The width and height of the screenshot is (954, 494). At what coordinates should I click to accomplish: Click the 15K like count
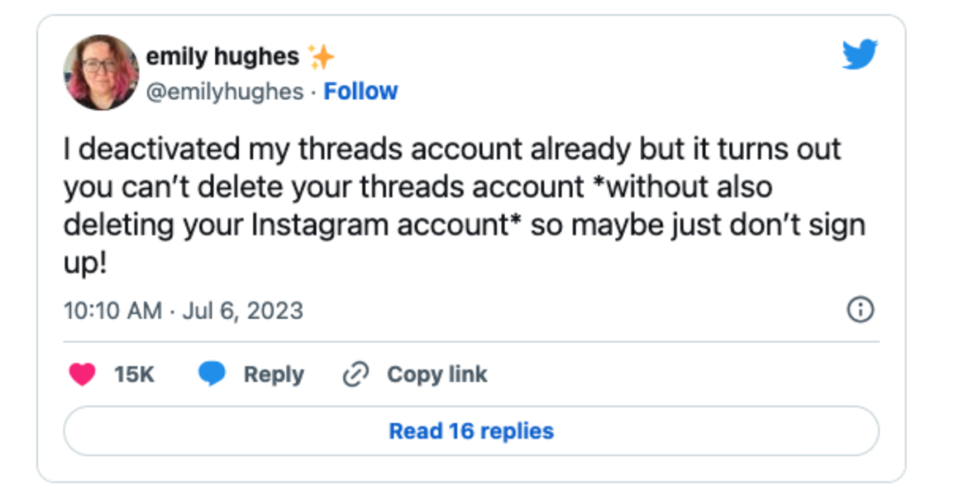(x=134, y=374)
